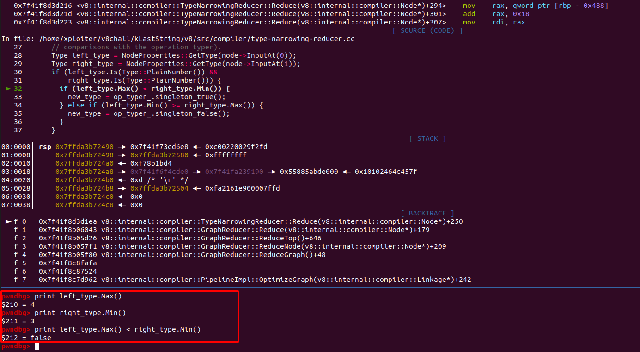Image resolution: width=640 pixels, height=352 pixels.
Task: Click stack value 0xc00220029f2fd
Action: 236,147
